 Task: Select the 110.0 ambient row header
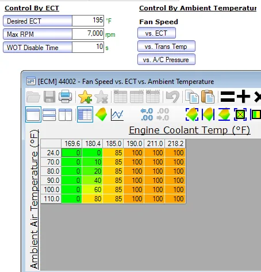(x=51, y=199)
